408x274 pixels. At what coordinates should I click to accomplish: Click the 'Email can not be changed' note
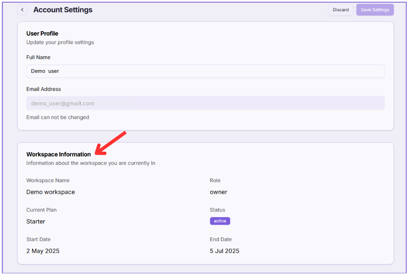(58, 117)
